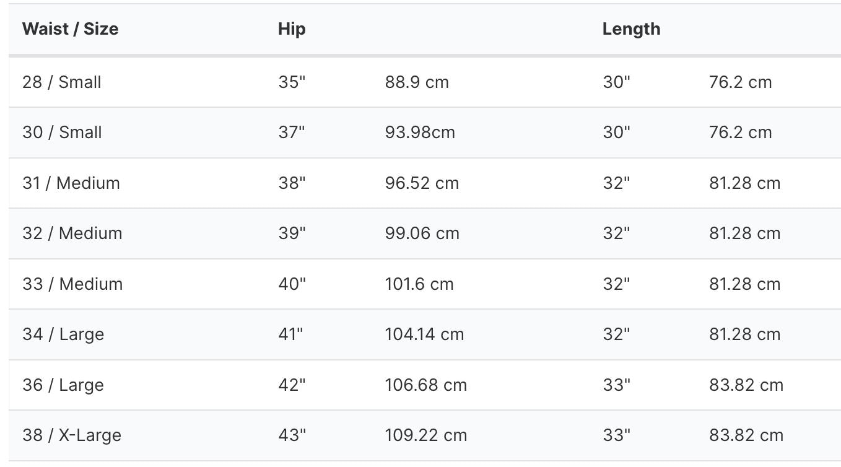Image resolution: width=841 pixels, height=467 pixels.
Task: Select the 38 / X-Large size cell
Action: coord(72,435)
